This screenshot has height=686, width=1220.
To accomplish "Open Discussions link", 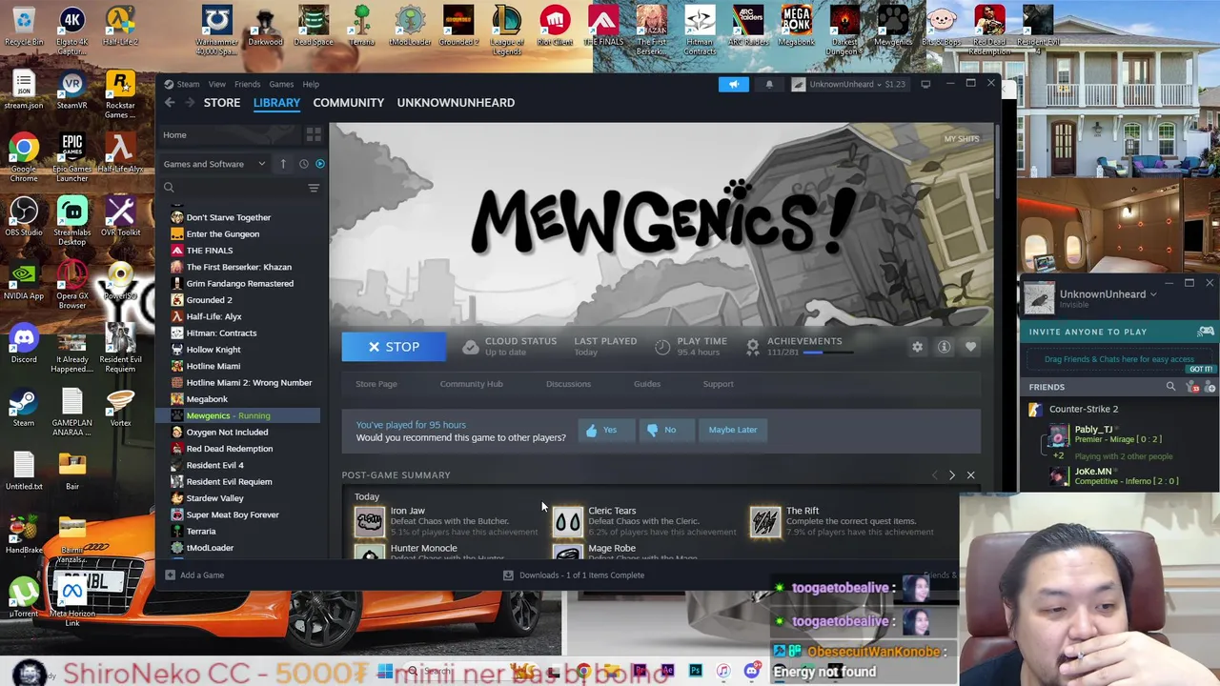I will [568, 384].
